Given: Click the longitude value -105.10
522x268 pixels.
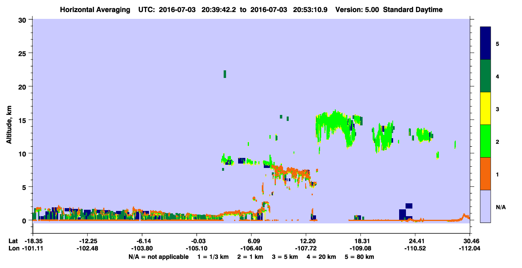Looking at the screenshot, I should (x=196, y=248).
